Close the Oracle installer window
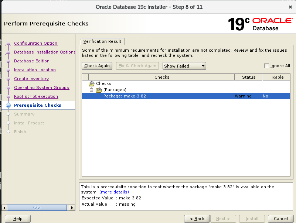 pyautogui.click(x=290, y=7)
